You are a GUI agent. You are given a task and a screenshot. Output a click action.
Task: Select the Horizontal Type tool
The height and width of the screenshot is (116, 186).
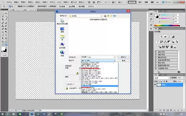point(6,35)
